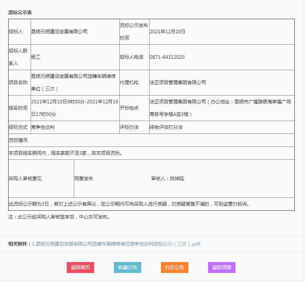The image size is (305, 282).
Task: Click the 返回首页 button
Action: 80,268
